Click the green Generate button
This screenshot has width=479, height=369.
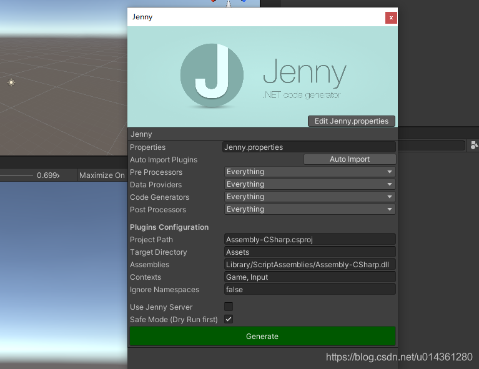(x=262, y=336)
